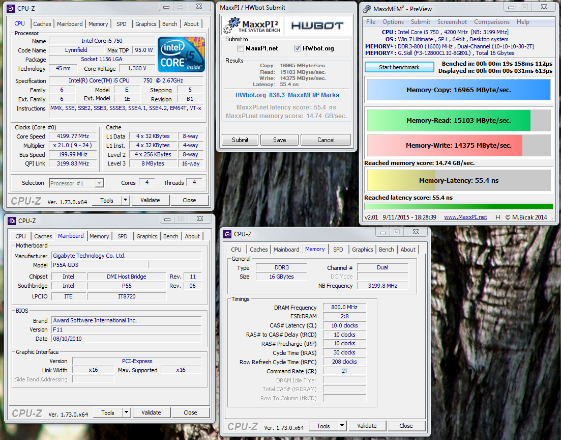The image size is (561, 440).
Task: Click Start benchmark button
Action: coord(399,67)
